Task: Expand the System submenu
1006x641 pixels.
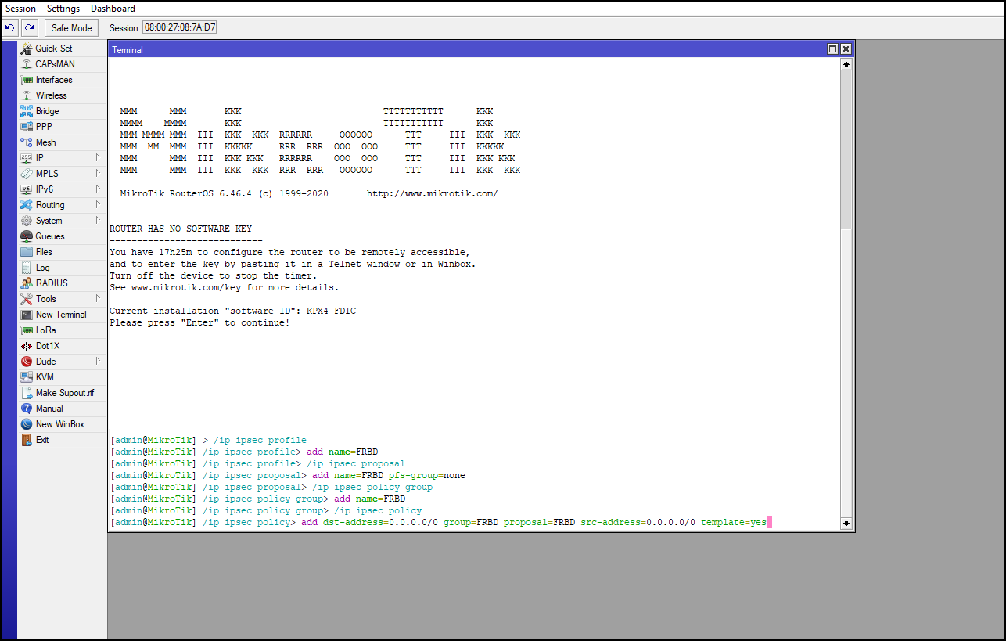Action: coord(49,220)
